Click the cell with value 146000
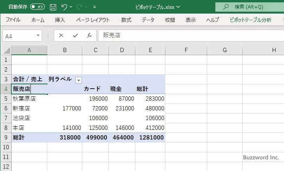This screenshot has width=284, height=171. (122, 128)
